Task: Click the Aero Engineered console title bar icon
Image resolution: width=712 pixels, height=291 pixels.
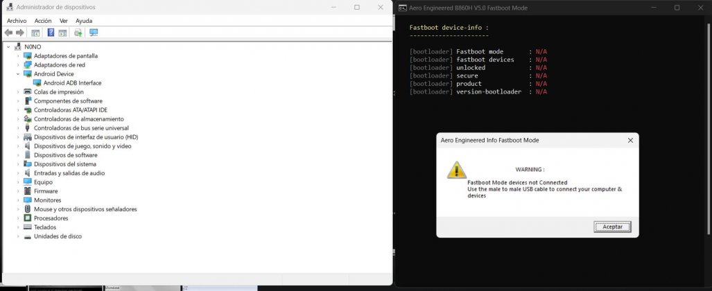Action: 402,8
